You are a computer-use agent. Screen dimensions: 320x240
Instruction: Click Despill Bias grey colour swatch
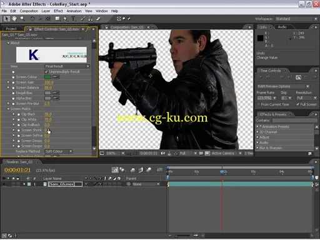pos(47,93)
